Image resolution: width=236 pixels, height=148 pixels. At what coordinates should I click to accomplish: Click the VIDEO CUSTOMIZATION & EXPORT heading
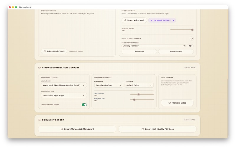(x=61, y=68)
